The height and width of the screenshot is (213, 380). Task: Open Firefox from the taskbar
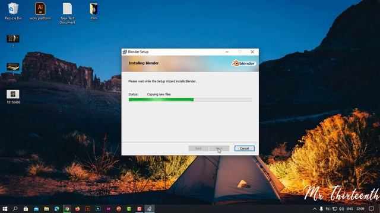(78, 209)
